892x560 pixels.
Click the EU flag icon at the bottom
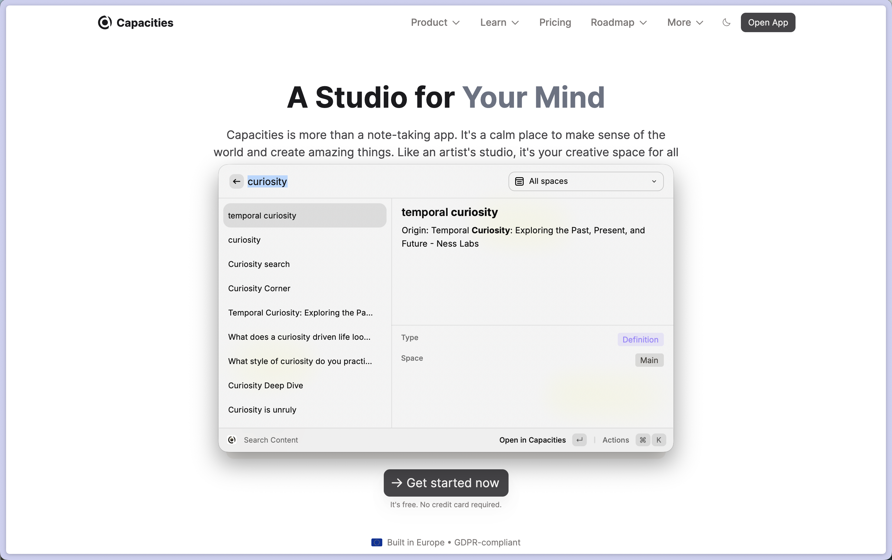[x=376, y=543]
